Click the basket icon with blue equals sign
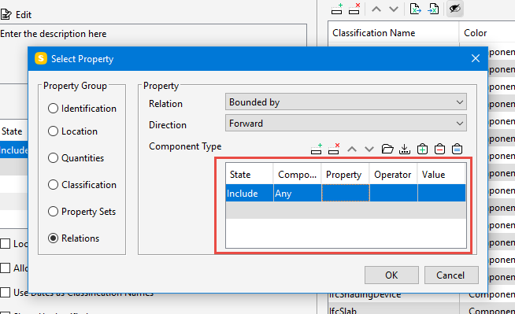Viewport: 515px width, 314px height. point(457,149)
